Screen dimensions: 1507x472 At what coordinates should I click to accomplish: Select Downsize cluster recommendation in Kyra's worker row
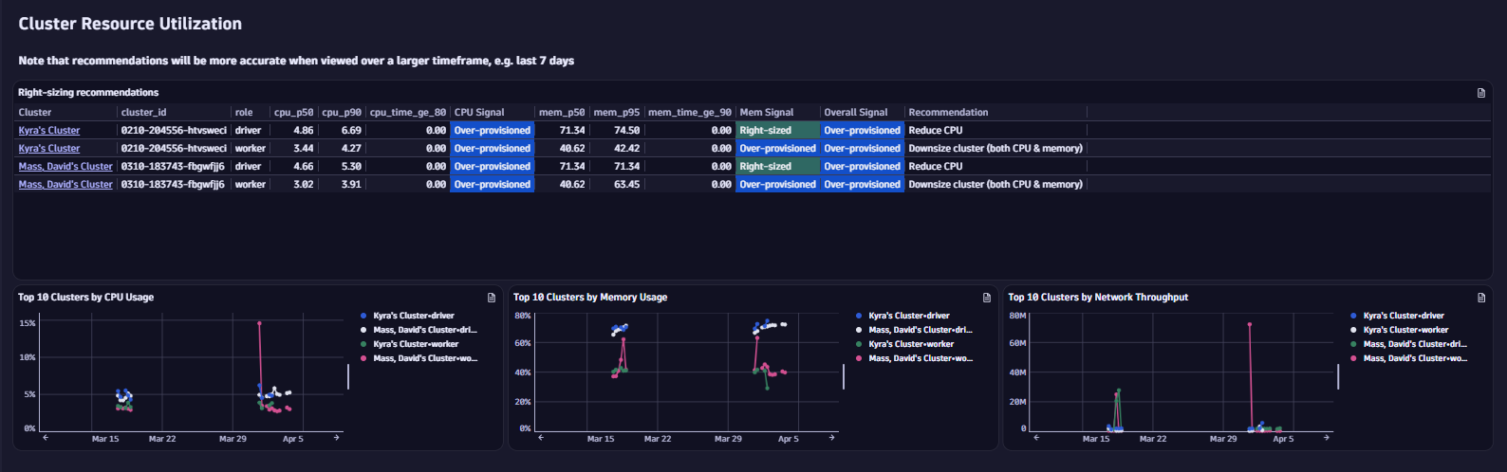pyautogui.click(x=995, y=149)
